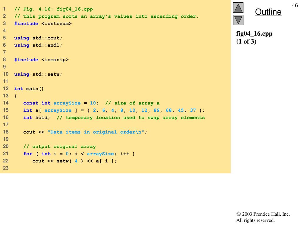
Task: Select the fig04_16.cpp file title
Action: tap(254, 34)
